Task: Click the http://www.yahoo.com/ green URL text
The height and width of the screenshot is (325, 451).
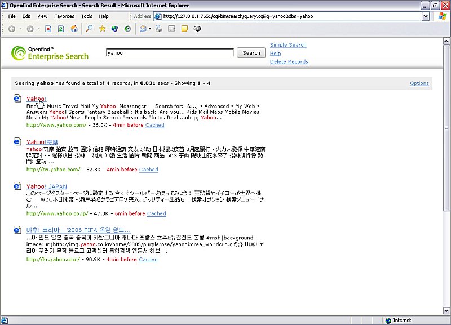Action: point(56,125)
